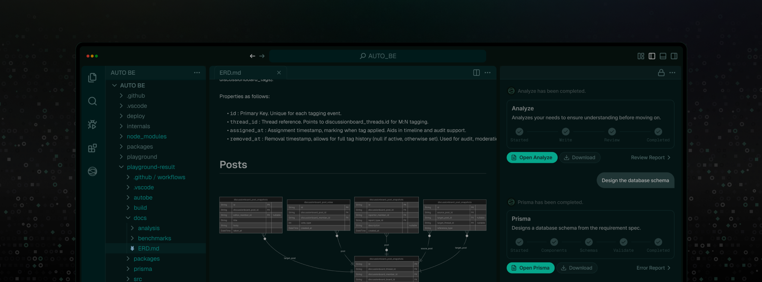Toggle the primary sidebar layout icon
This screenshot has width=762, height=282.
pos(652,56)
